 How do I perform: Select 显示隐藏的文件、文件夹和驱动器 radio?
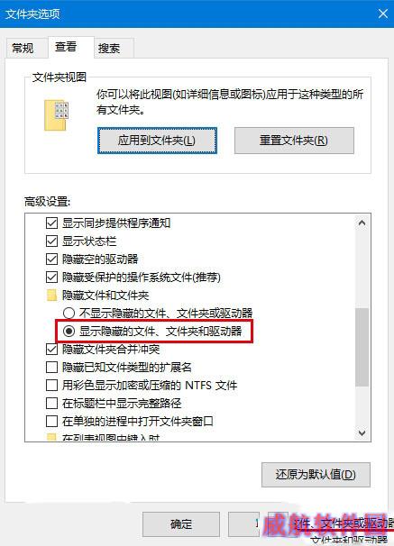[69, 332]
